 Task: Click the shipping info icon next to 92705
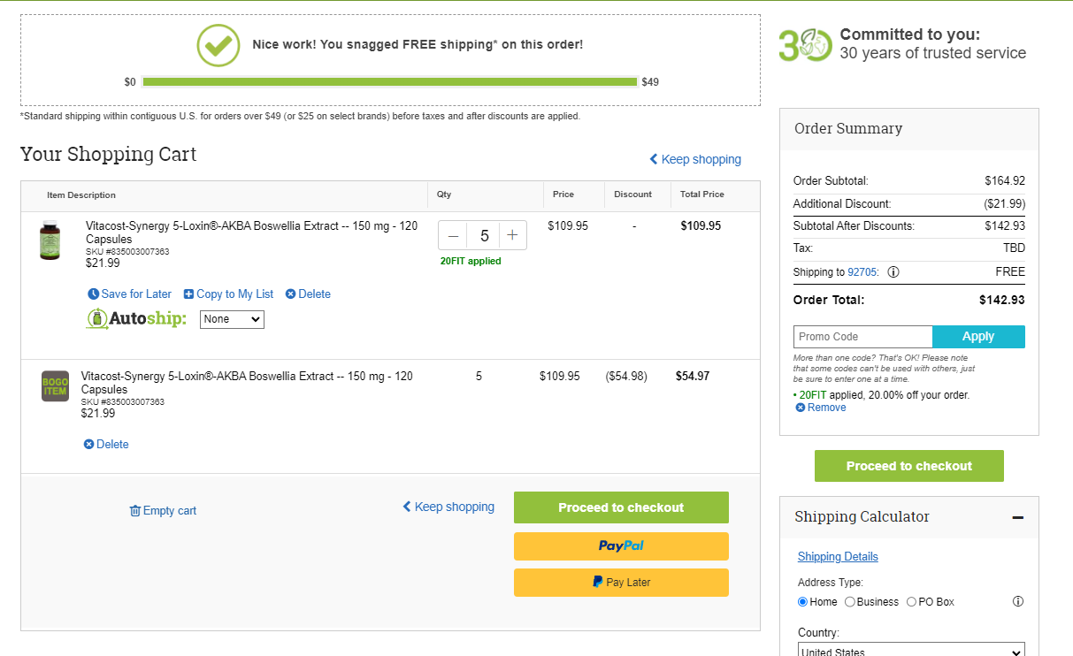(893, 272)
